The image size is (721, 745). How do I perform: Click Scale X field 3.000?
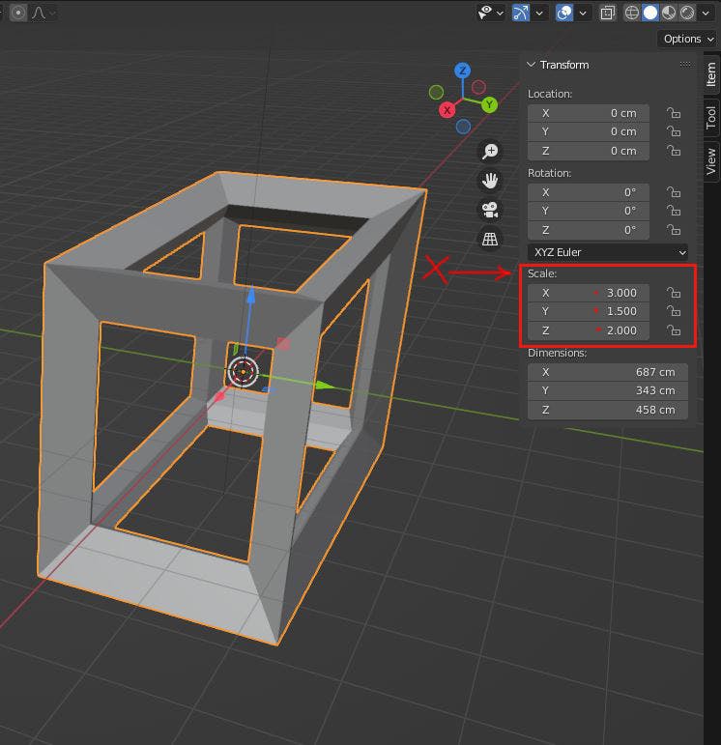588,293
